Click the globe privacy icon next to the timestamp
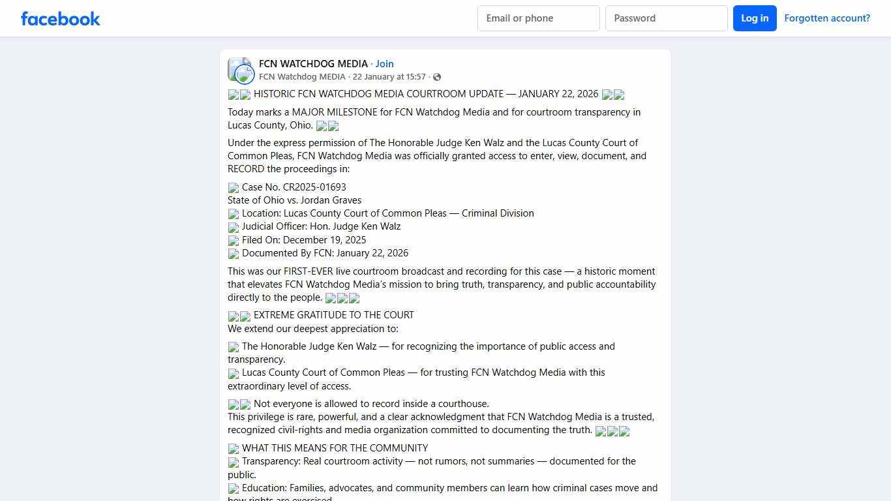This screenshot has width=891, height=501. coord(437,77)
